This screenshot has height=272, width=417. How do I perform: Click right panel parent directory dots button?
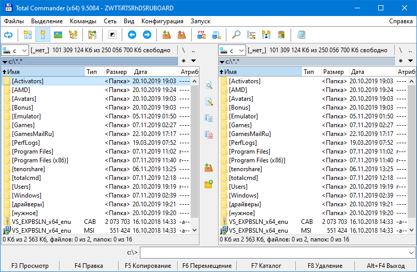pos(410,51)
